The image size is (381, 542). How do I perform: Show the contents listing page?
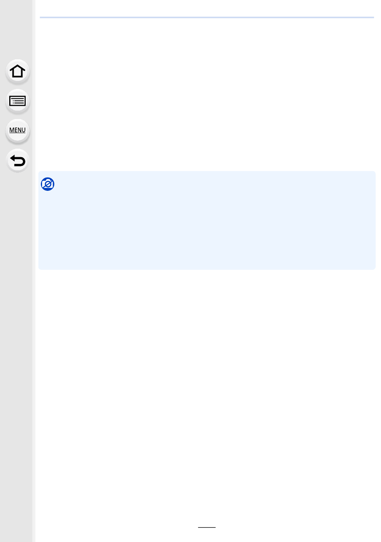click(x=17, y=101)
